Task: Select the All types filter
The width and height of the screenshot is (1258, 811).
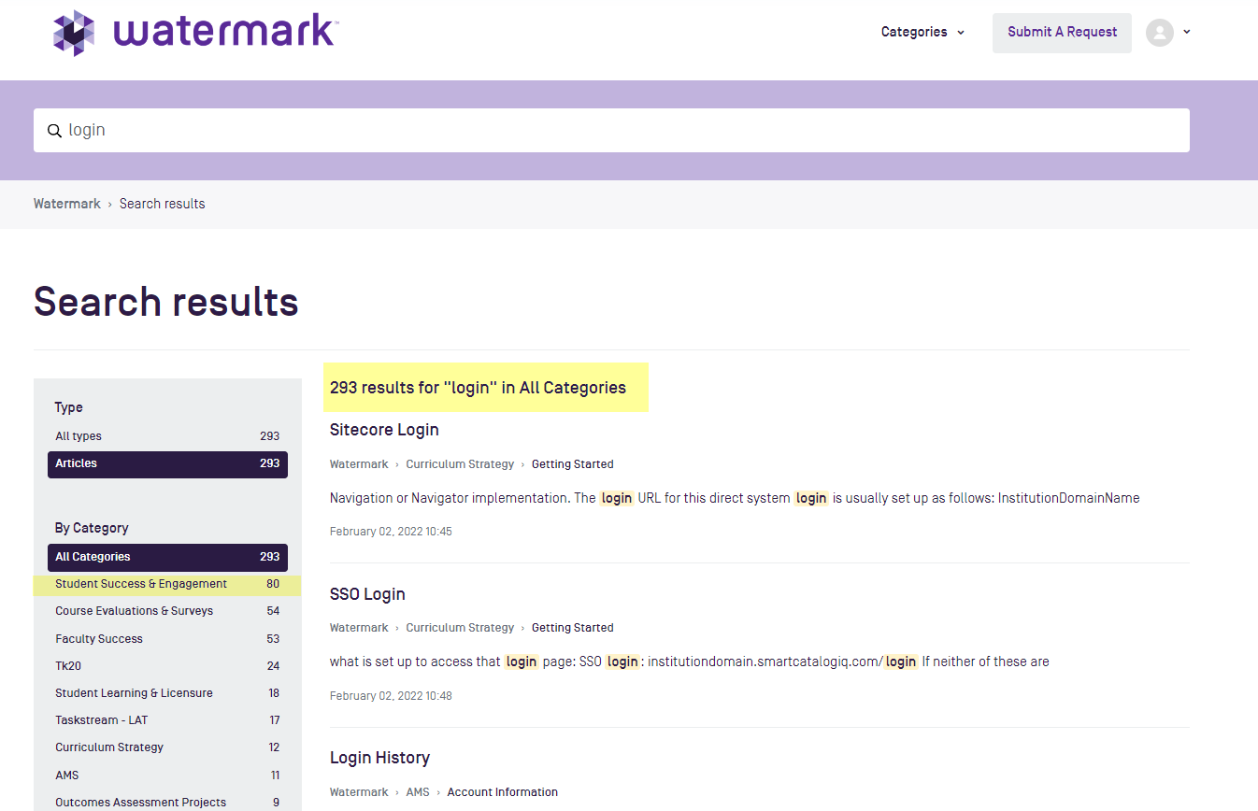Action: point(167,436)
